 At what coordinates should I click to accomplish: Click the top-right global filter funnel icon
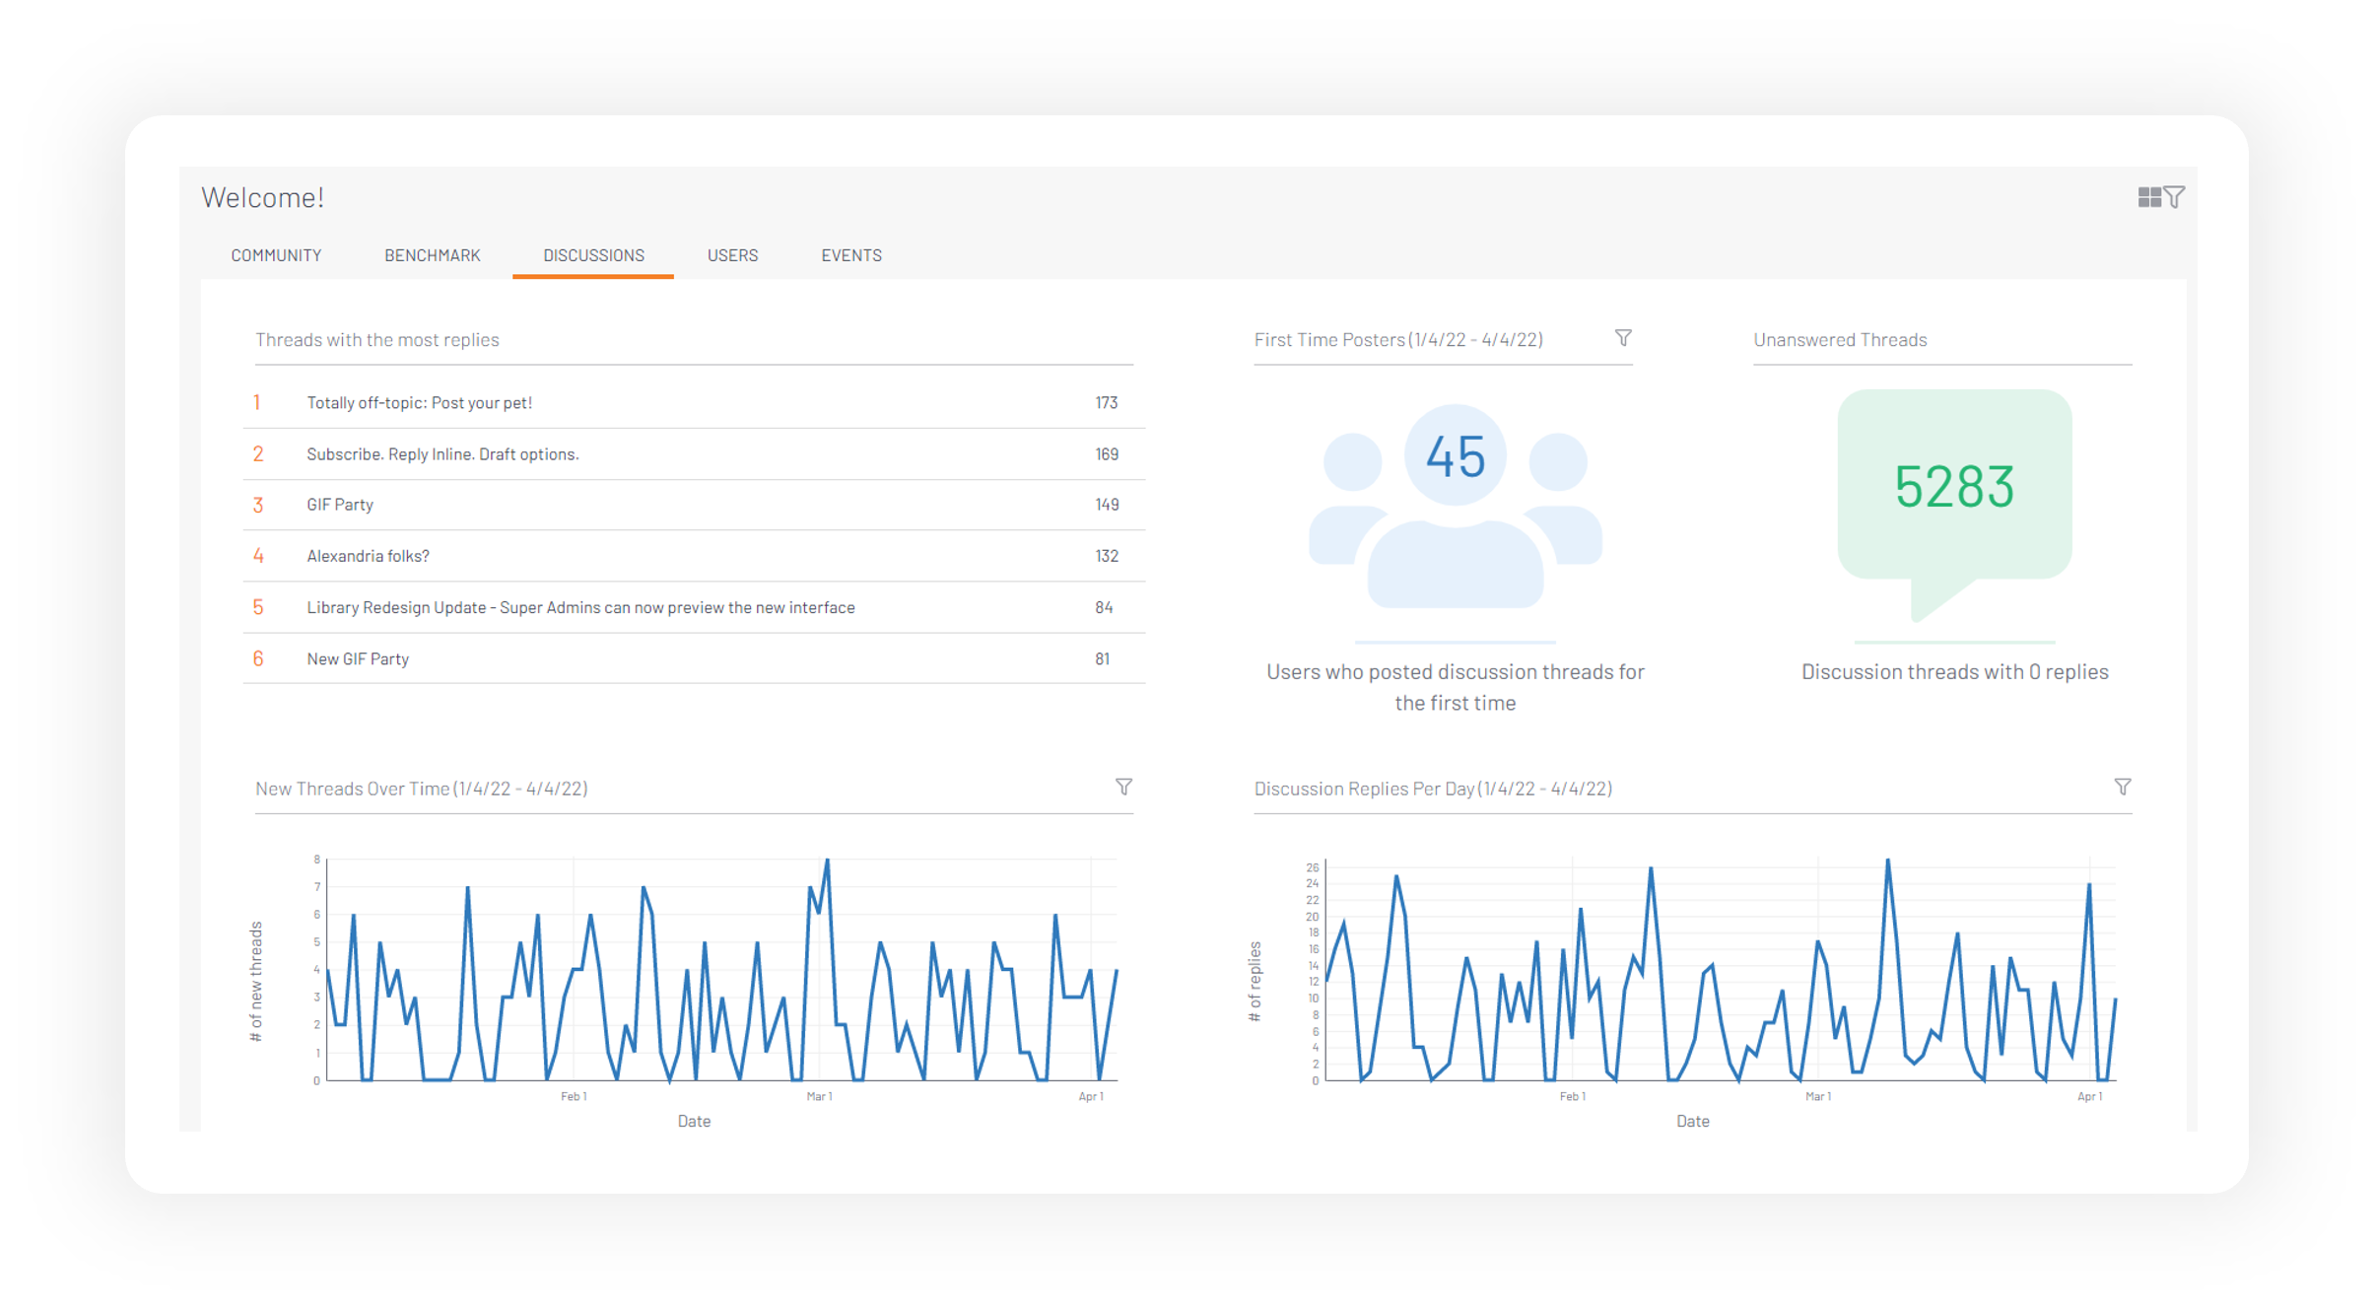2174,197
